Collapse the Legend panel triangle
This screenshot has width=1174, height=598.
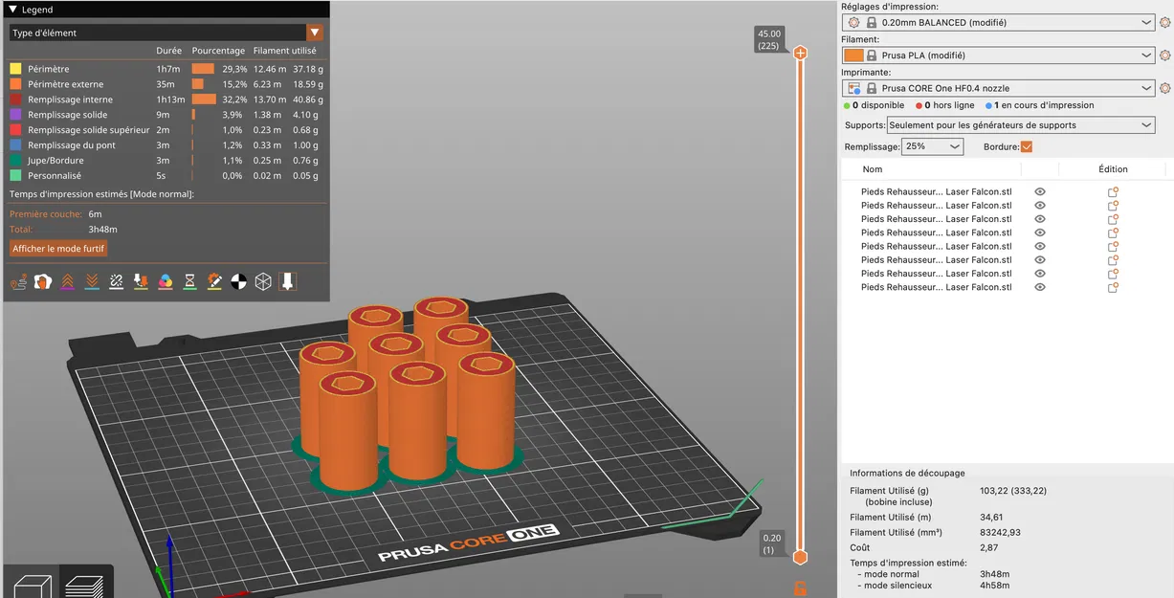(x=12, y=10)
